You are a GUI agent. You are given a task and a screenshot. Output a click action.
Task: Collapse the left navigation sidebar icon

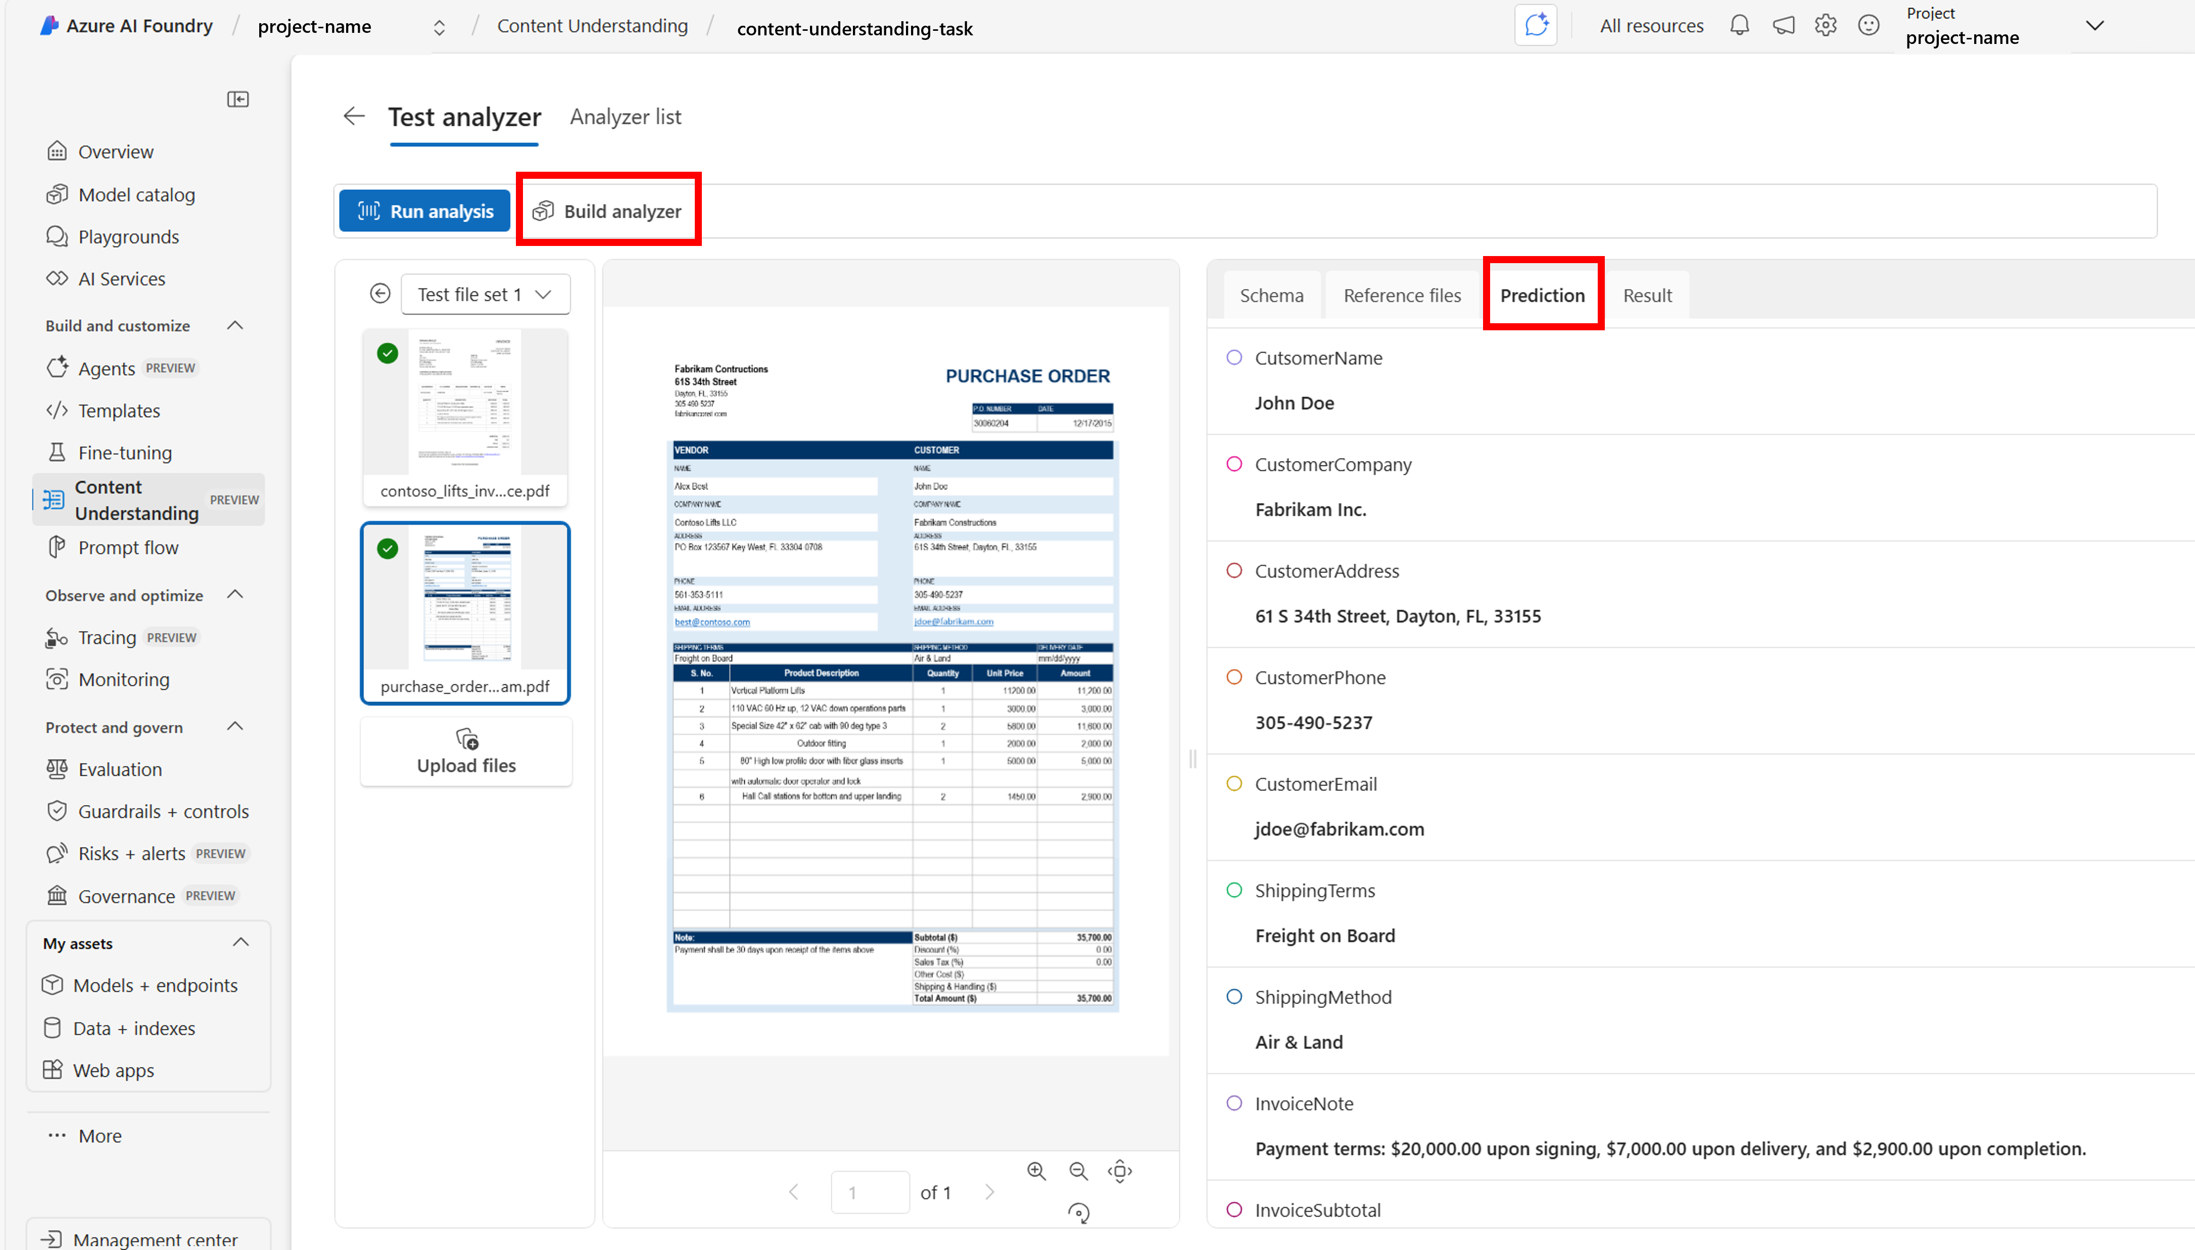[x=238, y=99]
